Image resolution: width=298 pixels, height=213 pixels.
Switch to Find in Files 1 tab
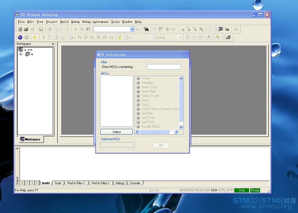pos(76,183)
